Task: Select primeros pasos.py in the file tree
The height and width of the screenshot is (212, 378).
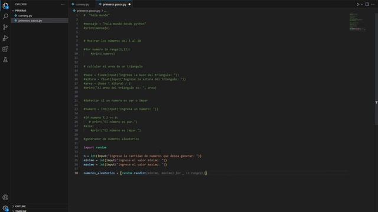Action: [30, 21]
